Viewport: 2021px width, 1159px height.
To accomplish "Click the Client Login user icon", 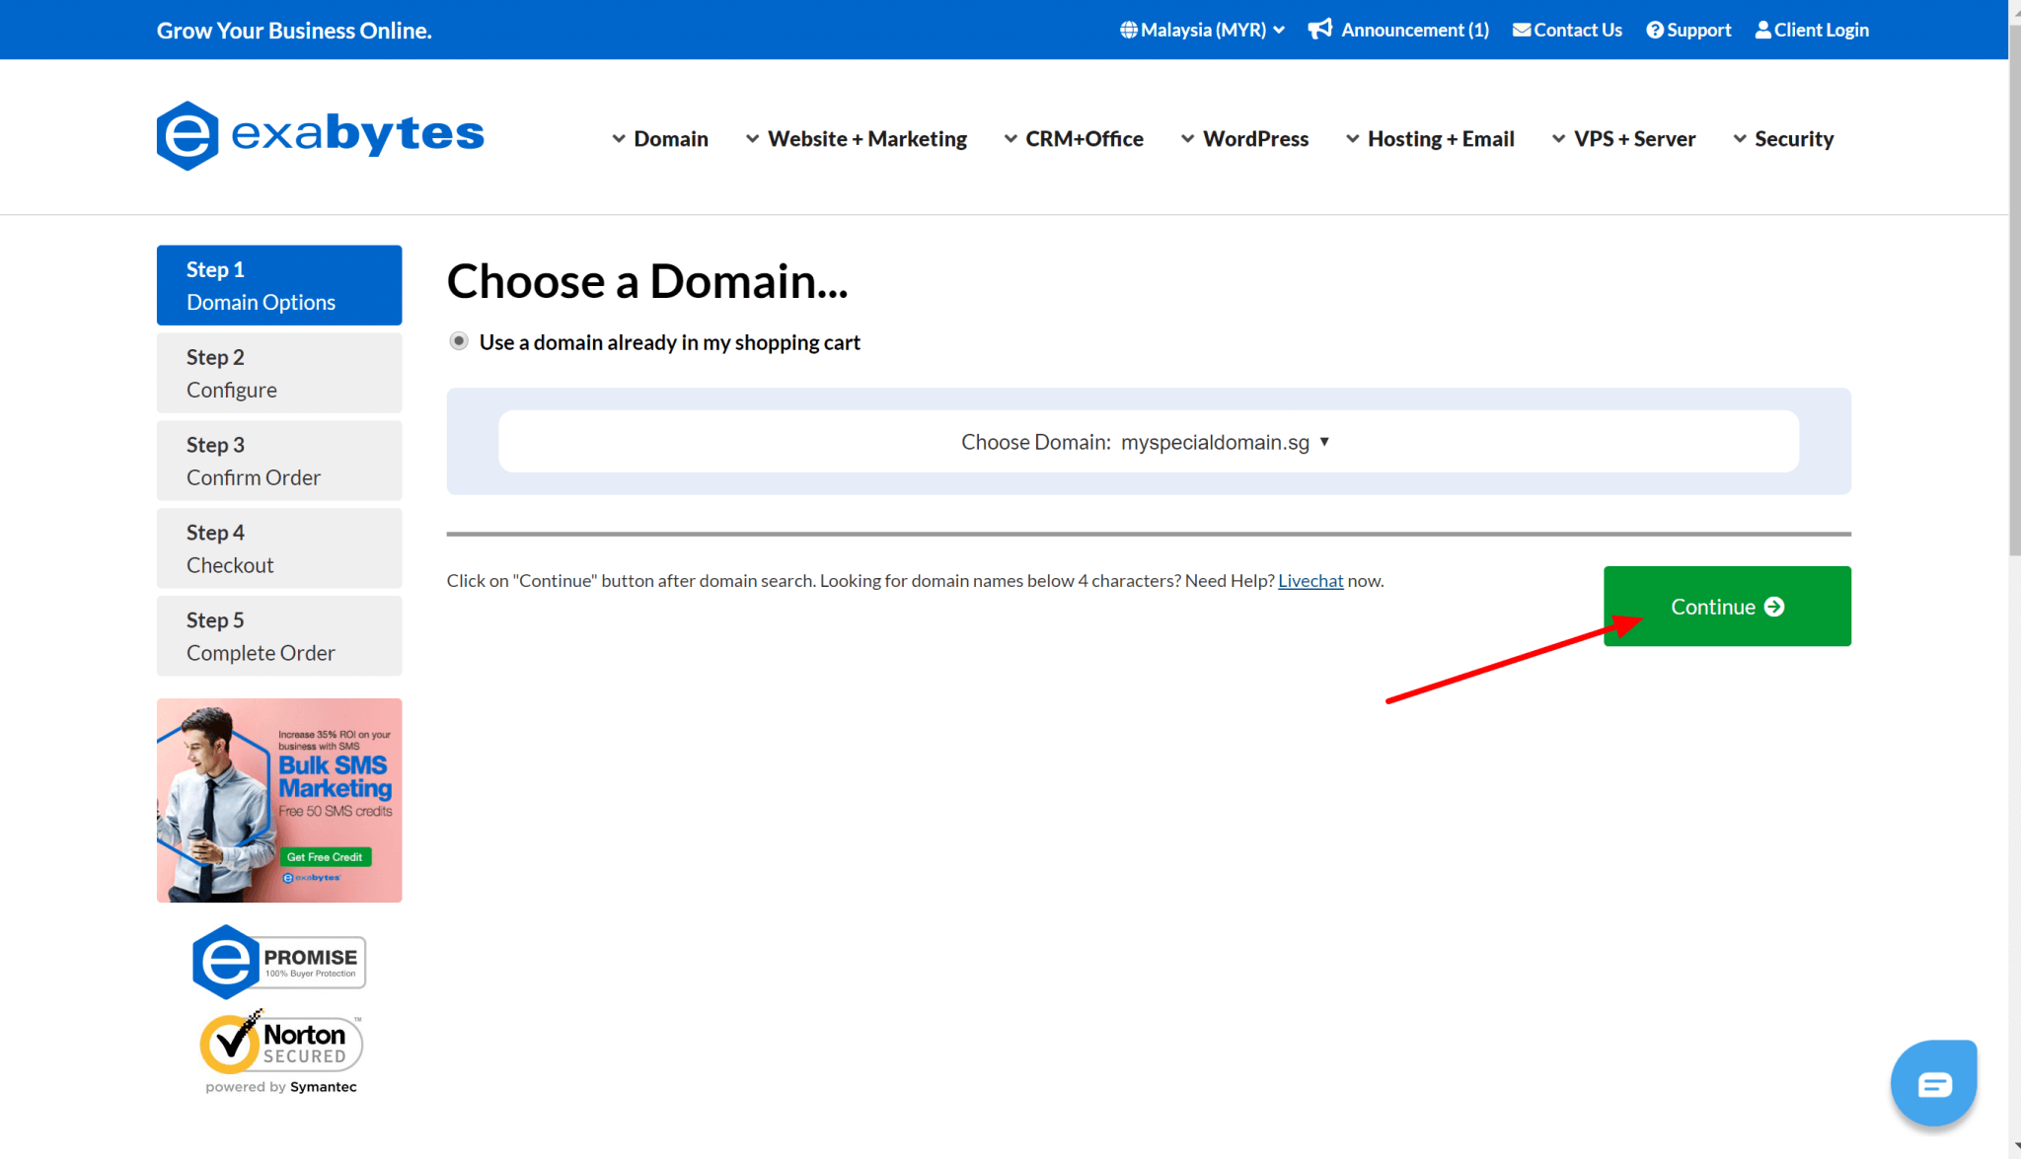I will (x=1764, y=30).
